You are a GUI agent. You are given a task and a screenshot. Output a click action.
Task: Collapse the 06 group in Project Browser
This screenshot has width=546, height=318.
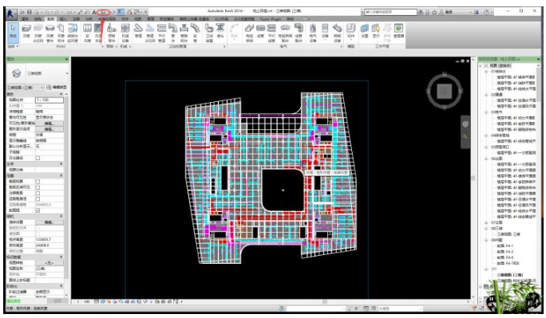point(486,159)
